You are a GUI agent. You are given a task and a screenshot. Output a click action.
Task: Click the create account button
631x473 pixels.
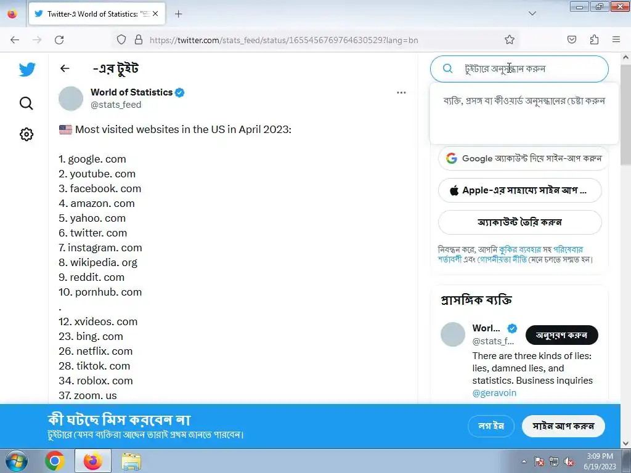[520, 222]
